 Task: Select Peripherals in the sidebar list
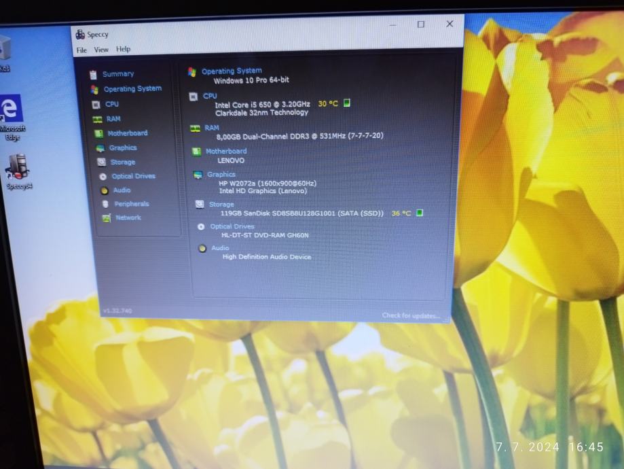click(x=131, y=204)
